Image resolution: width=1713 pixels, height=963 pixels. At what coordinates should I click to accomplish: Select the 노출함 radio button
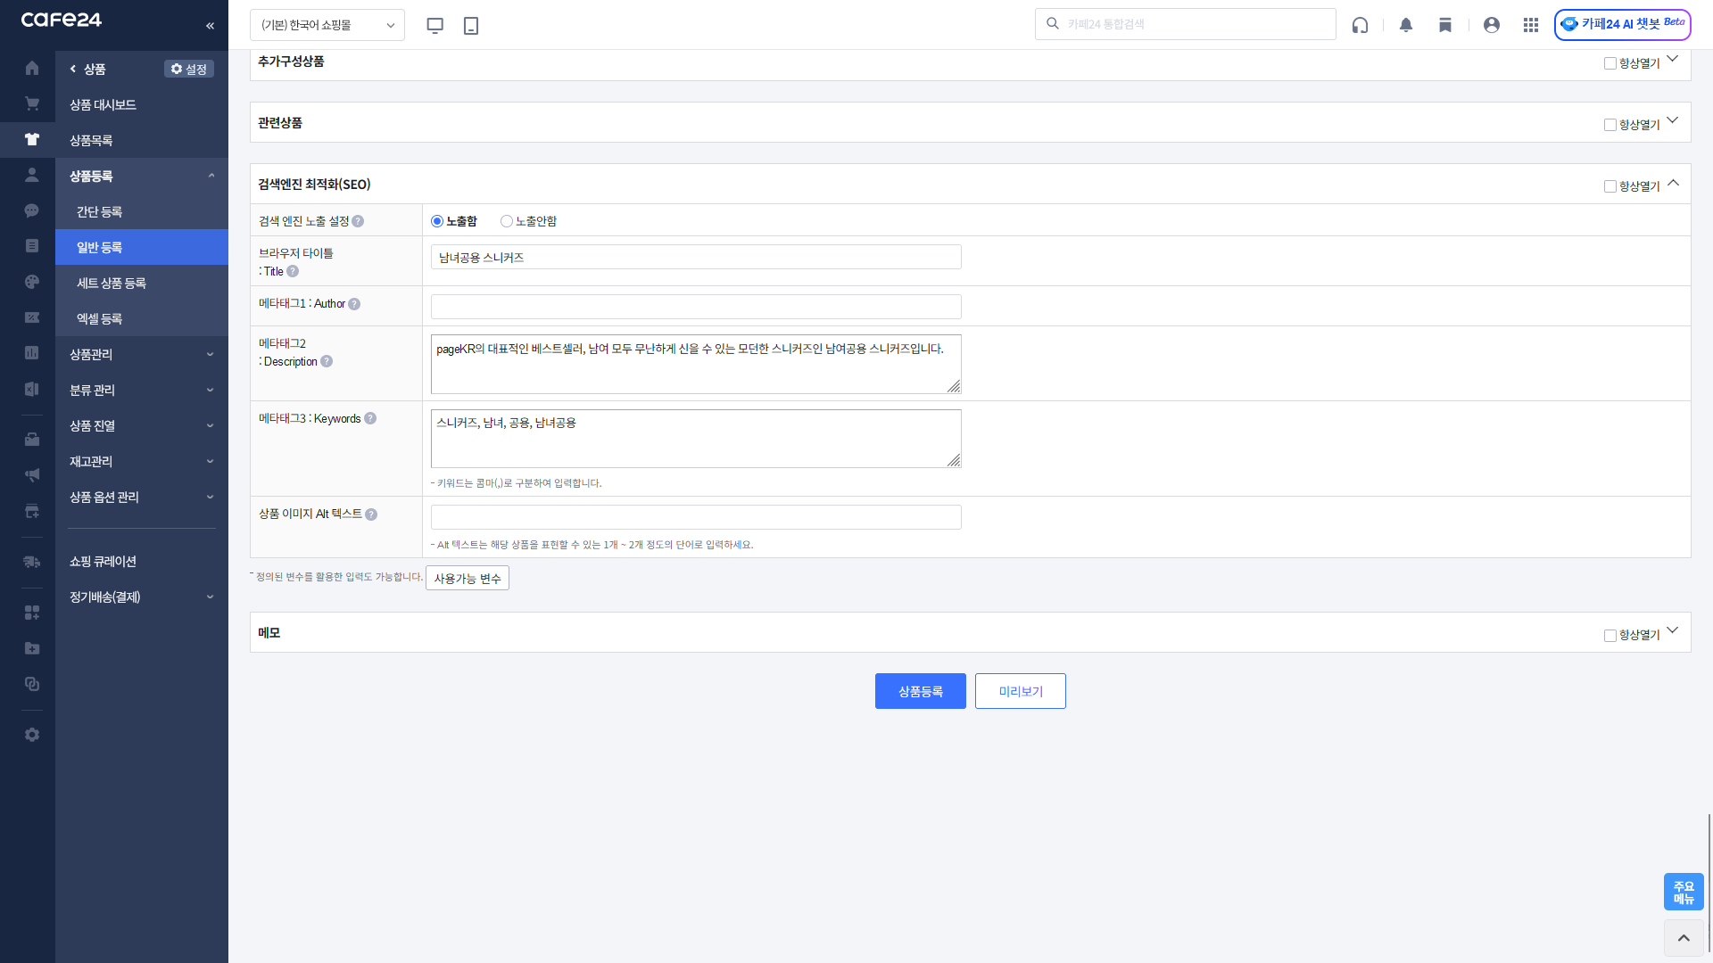[x=437, y=221]
